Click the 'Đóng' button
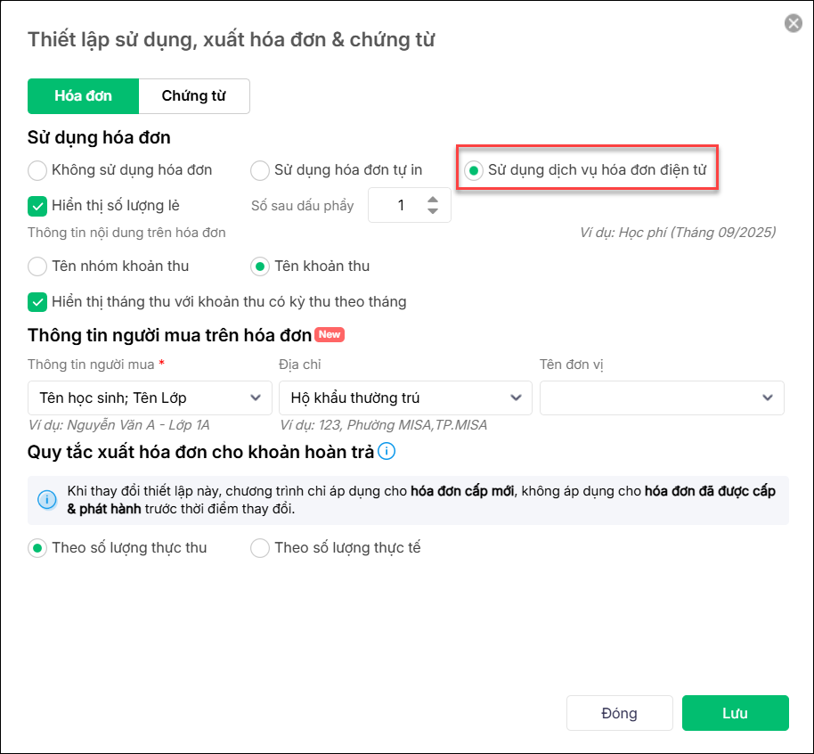The width and height of the screenshot is (814, 754). (x=619, y=713)
